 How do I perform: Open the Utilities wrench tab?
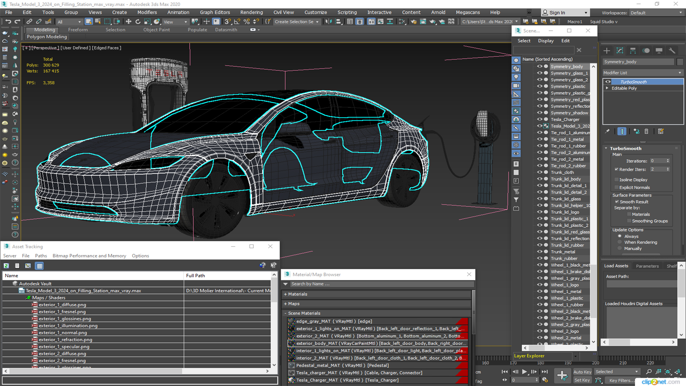pos(672,50)
